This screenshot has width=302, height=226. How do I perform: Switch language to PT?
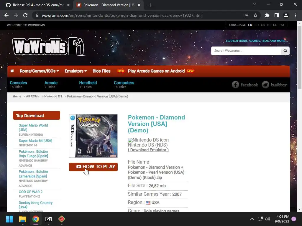click(269, 25)
